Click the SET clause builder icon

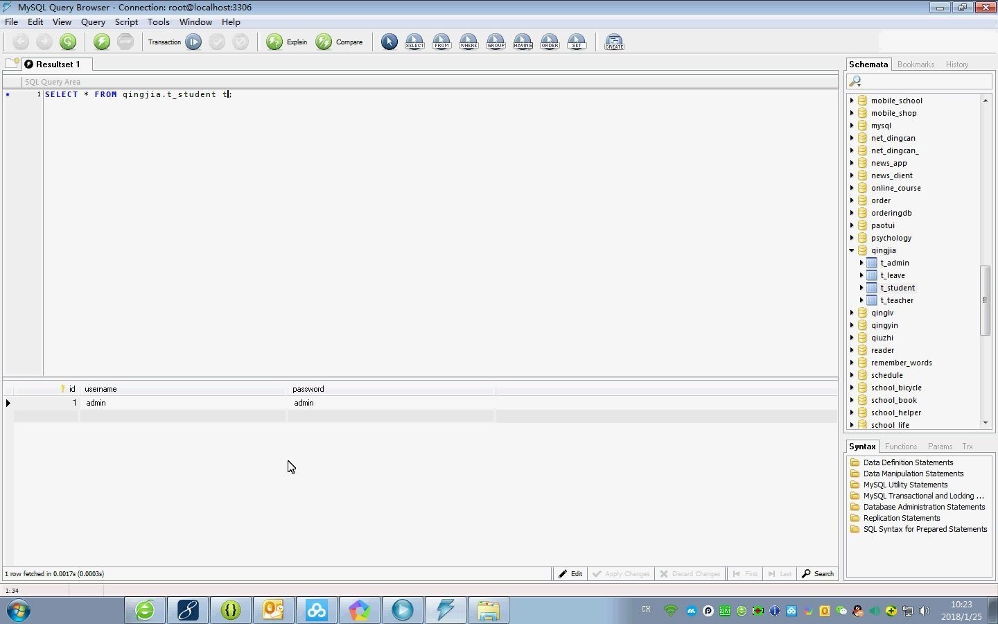click(x=577, y=42)
